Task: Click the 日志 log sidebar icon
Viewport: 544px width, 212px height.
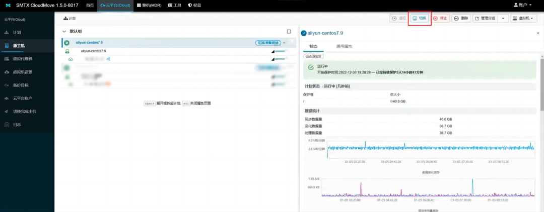Action: click(x=7, y=125)
